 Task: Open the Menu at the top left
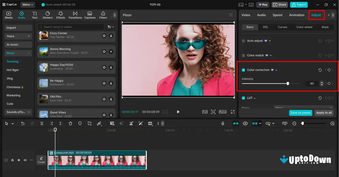[27, 4]
